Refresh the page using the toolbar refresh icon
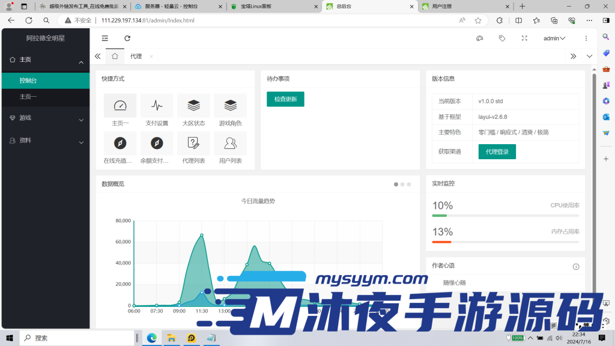This screenshot has height=346, width=615. point(126,37)
